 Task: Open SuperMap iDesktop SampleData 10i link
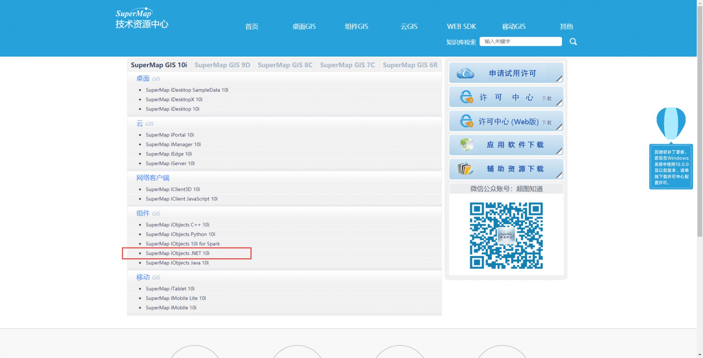pyautogui.click(x=187, y=90)
